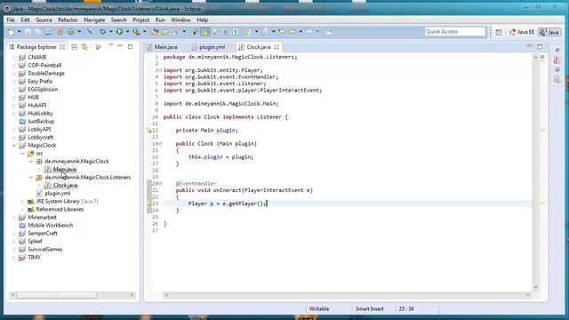This screenshot has width=569, height=320.
Task: Expand the Referenced Libraries node
Action: [x=22, y=210]
